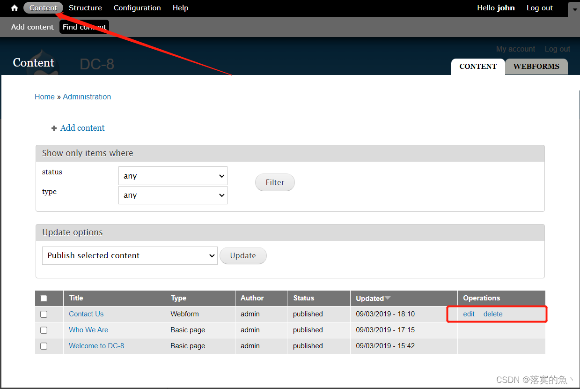Viewport: 580px width, 389px height.
Task: Open the Content admin menu
Action: tap(43, 8)
